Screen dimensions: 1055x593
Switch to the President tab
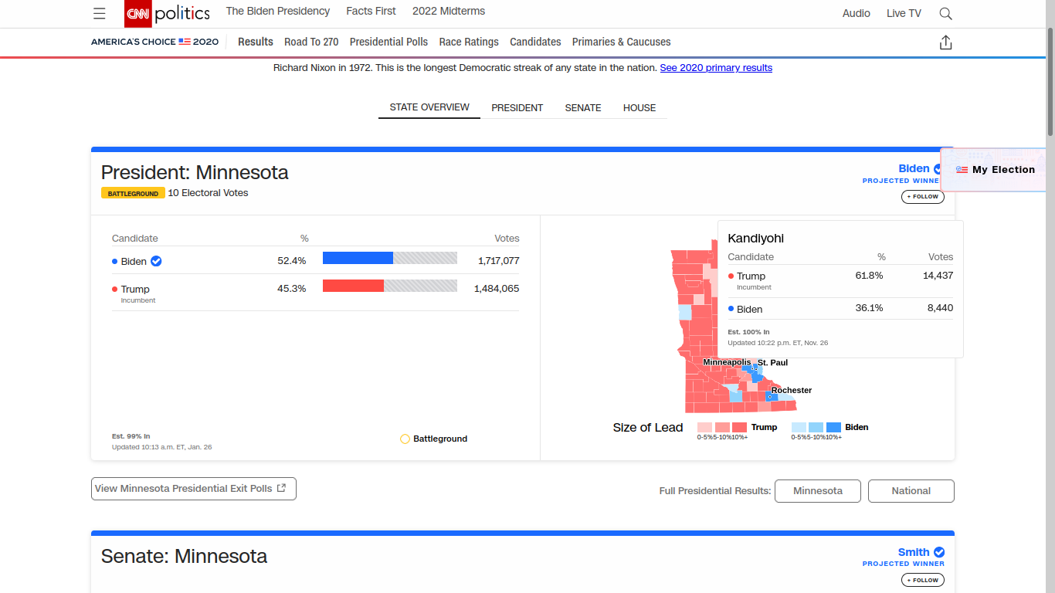(517, 108)
